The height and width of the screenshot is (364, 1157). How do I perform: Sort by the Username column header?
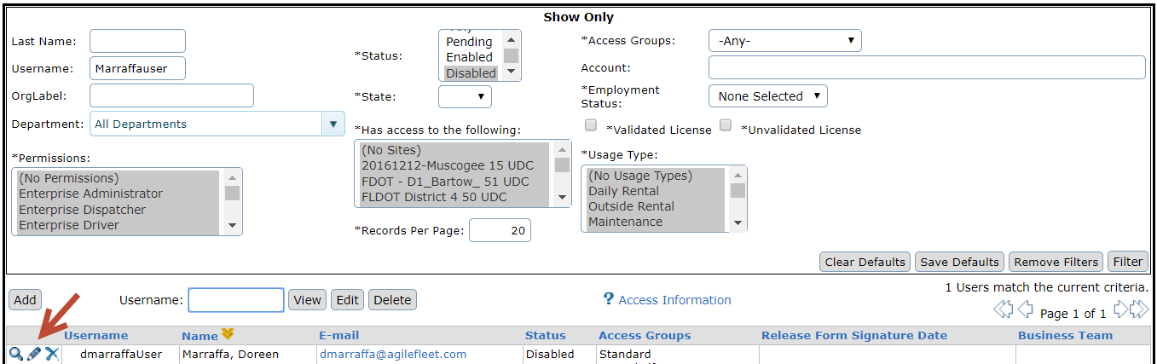tap(96, 335)
